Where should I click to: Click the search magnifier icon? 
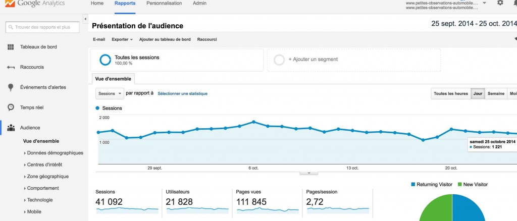pyautogui.click(x=11, y=27)
